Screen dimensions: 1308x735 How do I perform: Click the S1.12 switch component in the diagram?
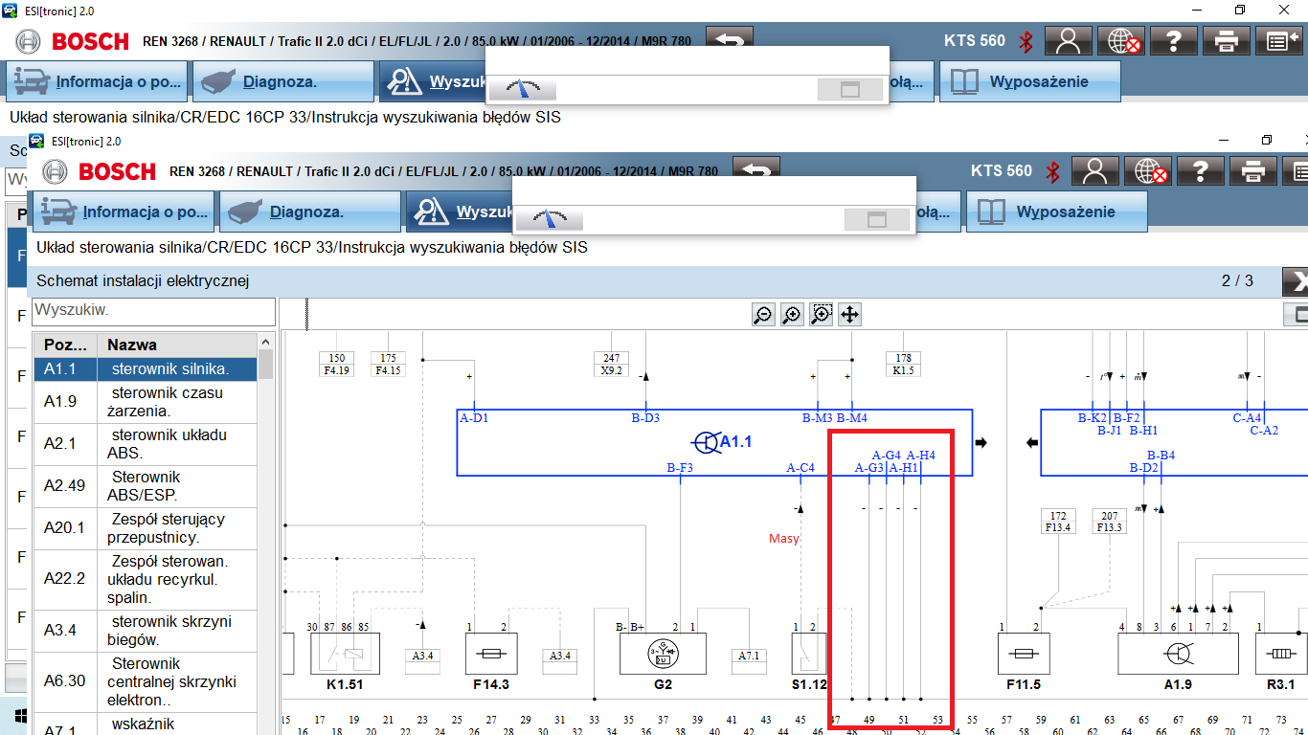[x=809, y=653]
